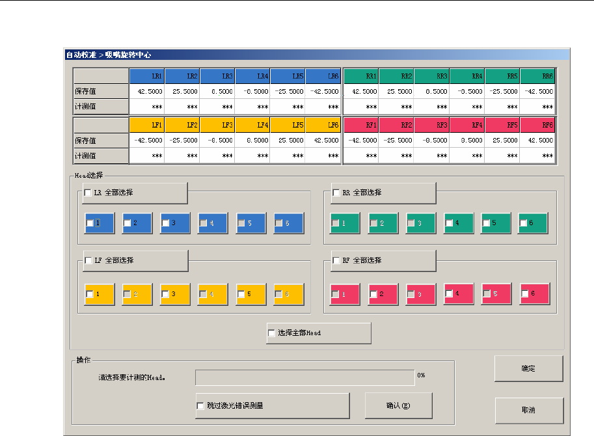
Task: Select blue LR head 4 checkbox
Action: (204, 223)
